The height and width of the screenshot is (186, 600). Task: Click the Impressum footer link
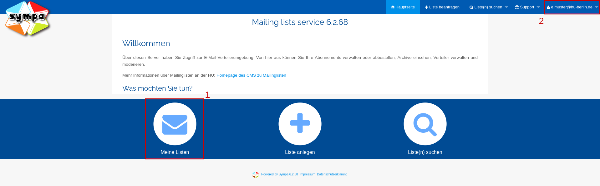[x=307, y=174]
